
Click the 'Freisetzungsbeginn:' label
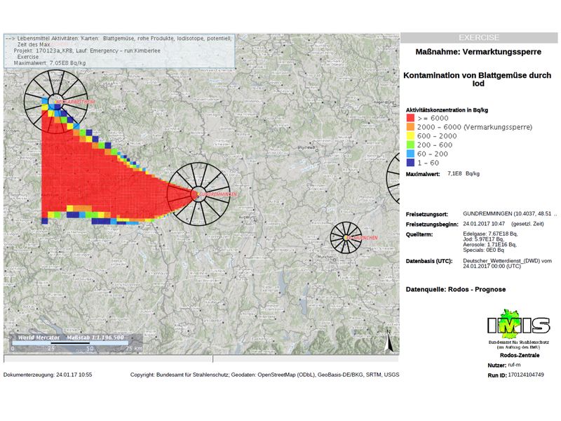point(432,225)
